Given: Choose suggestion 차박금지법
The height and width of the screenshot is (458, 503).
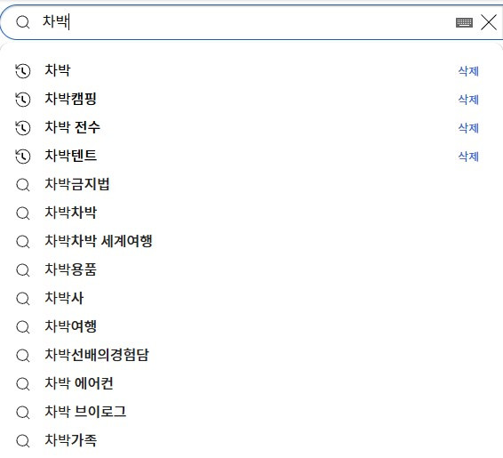Looking at the screenshot, I should point(77,184).
